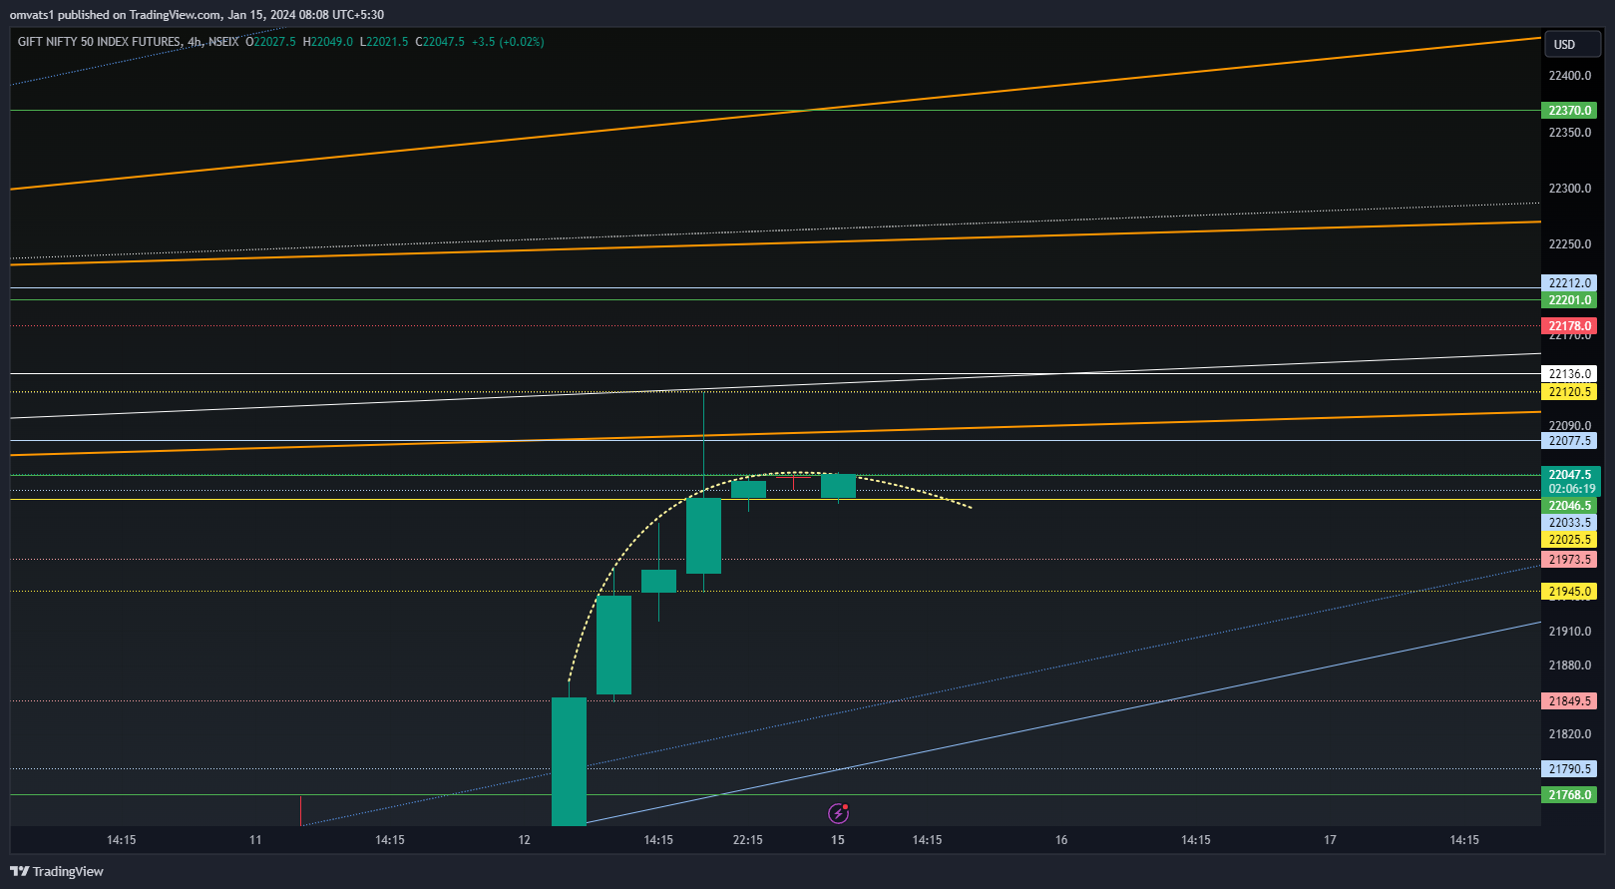Click the 22250.0 price scale tick

point(1569,244)
